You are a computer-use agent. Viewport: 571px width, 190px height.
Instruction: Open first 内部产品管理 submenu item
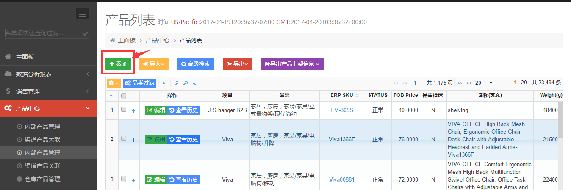pos(42,127)
